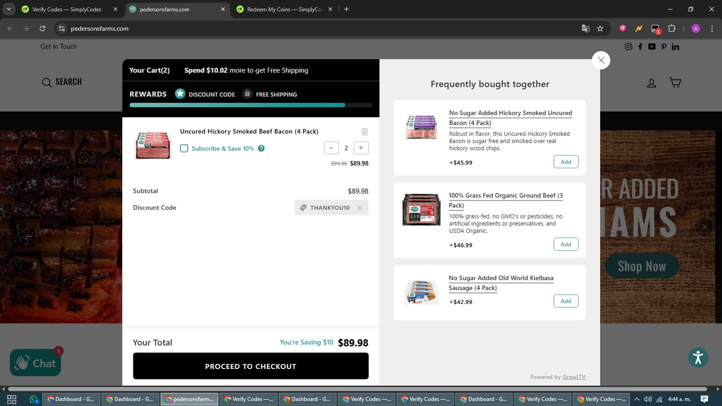Viewport: 722px width, 406px height.
Task: Select the pedersonsfarms.com browser tab
Action: pyautogui.click(x=176, y=9)
